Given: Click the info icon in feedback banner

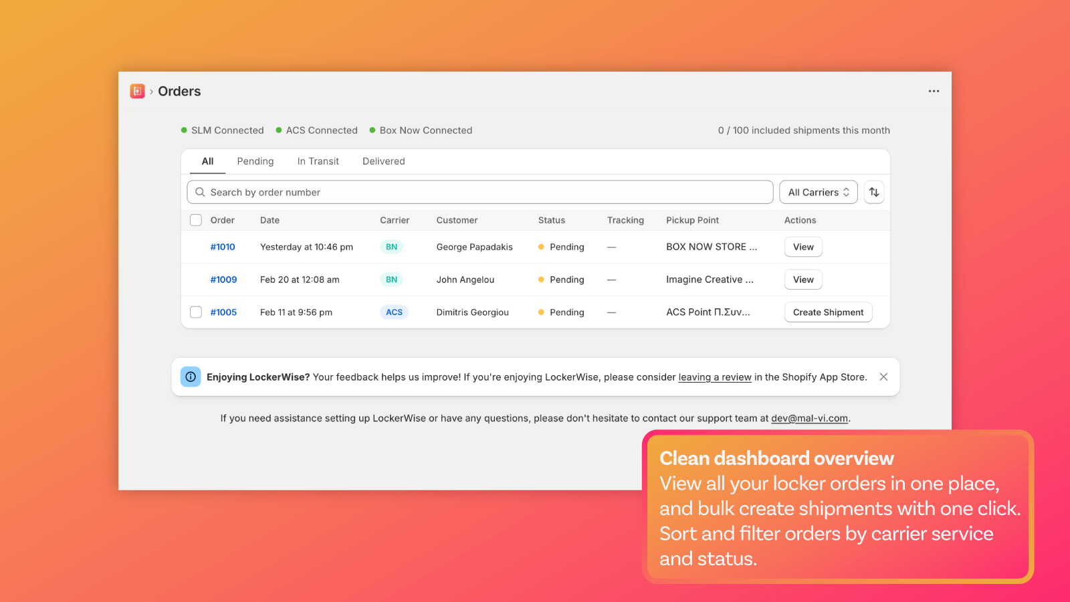Looking at the screenshot, I should [191, 377].
